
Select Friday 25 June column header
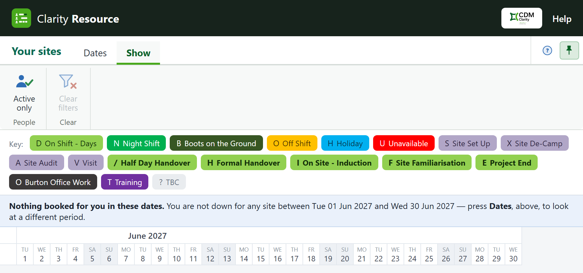pos(429,254)
